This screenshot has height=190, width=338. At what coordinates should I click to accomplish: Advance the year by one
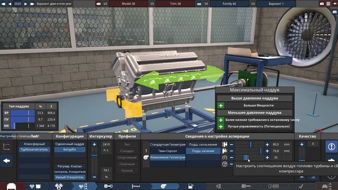26,4
